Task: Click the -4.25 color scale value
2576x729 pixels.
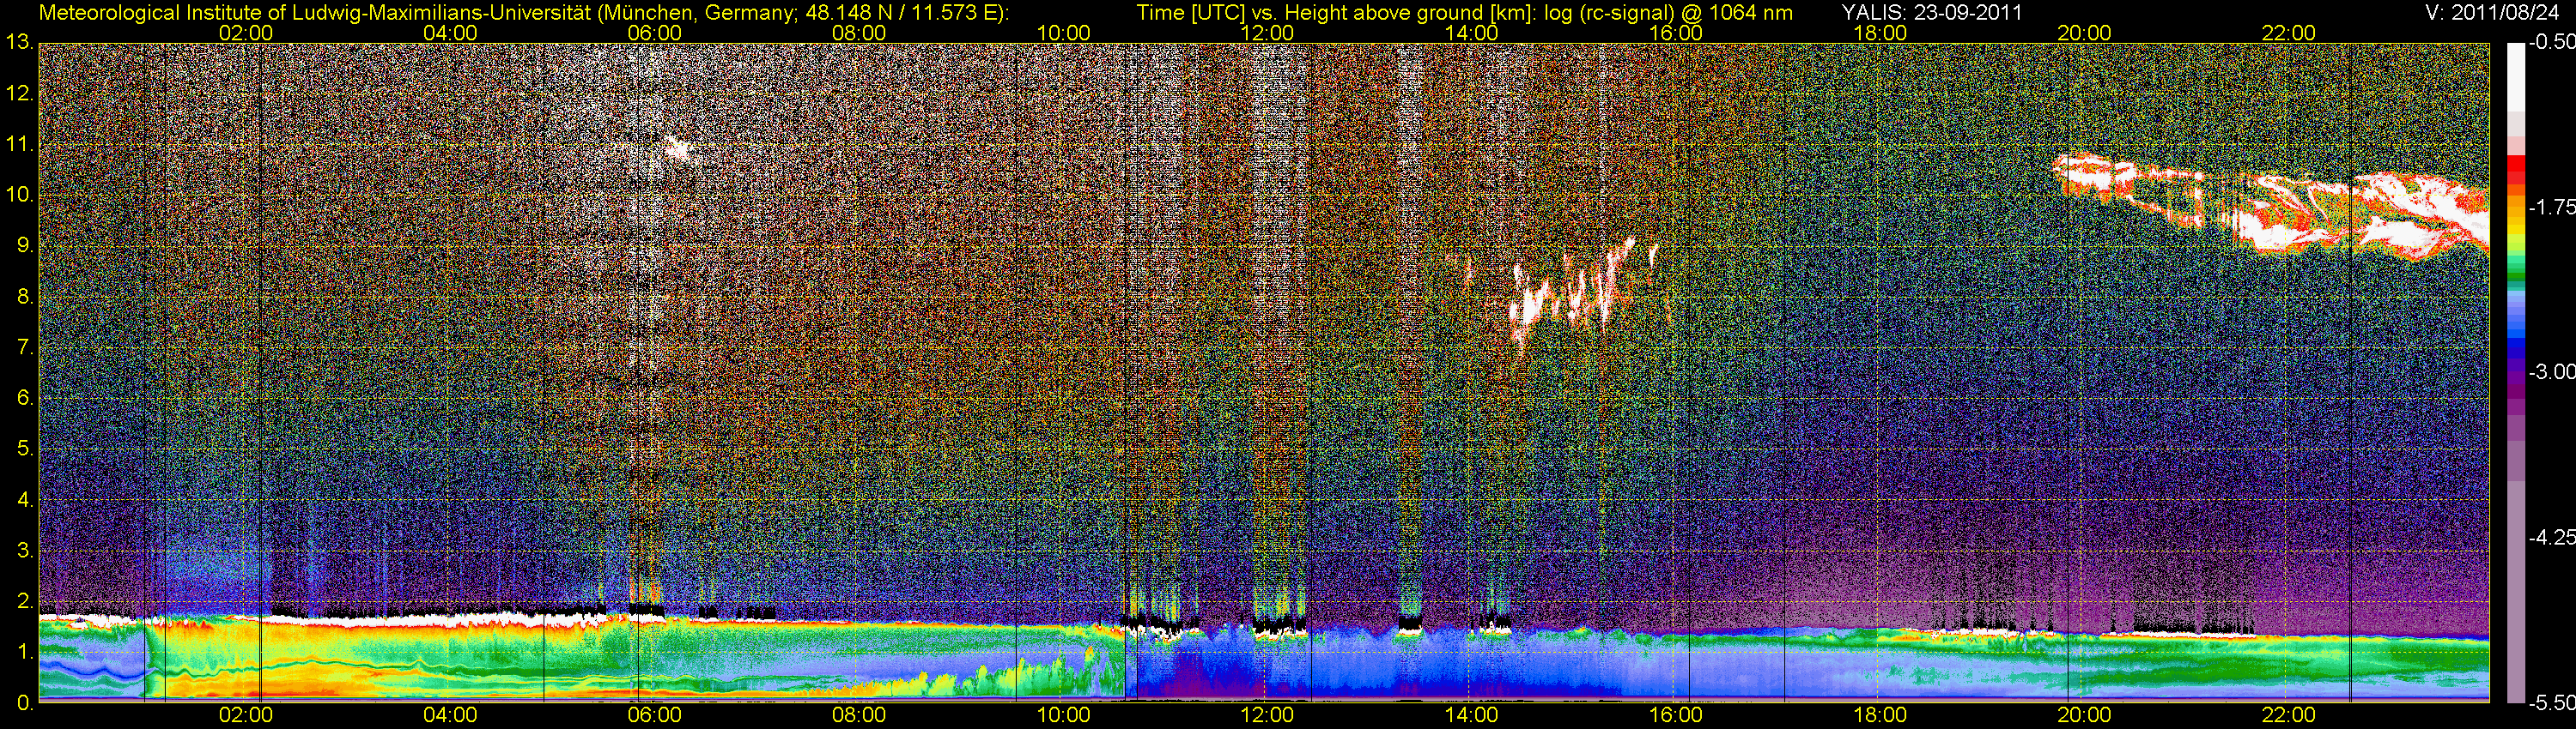Action: click(x=2551, y=537)
